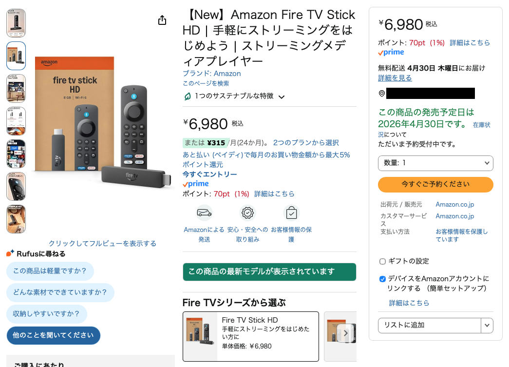Select the Fire TV Stick HD series option
509x367 pixels.
click(251, 336)
